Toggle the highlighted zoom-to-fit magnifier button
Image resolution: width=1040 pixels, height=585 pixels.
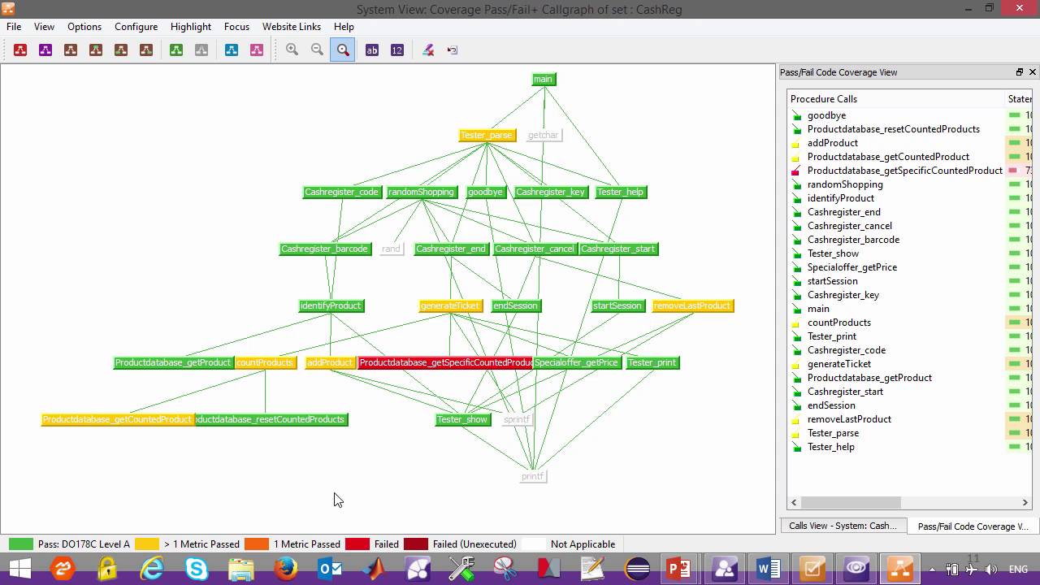(343, 50)
